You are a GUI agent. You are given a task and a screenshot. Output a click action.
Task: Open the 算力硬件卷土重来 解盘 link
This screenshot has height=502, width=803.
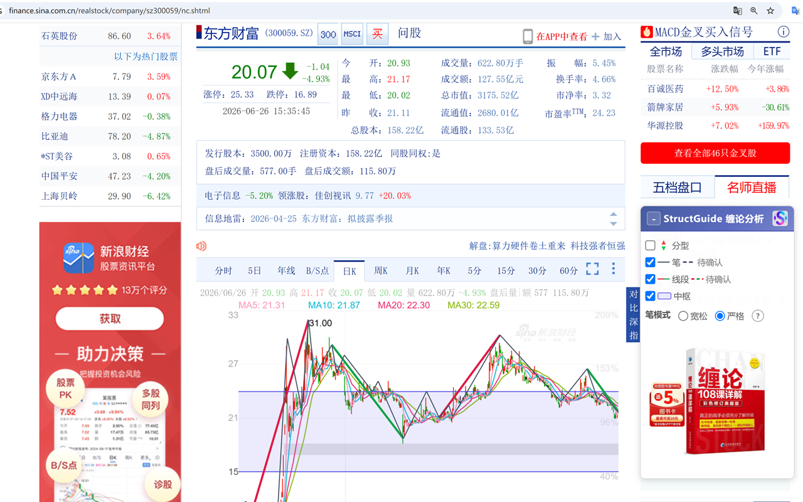click(x=529, y=246)
